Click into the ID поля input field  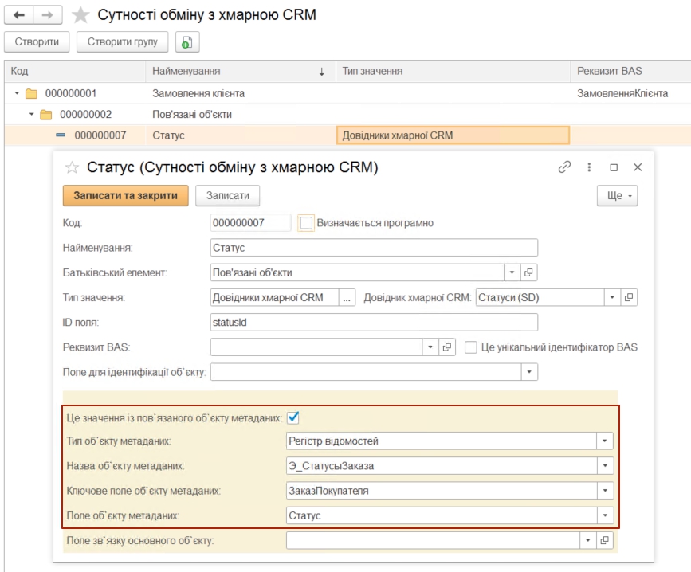[374, 322]
